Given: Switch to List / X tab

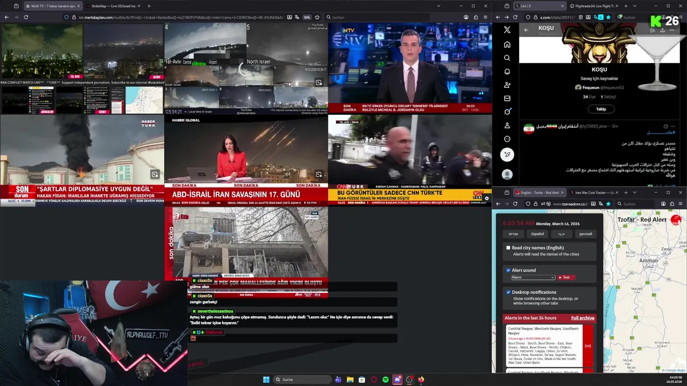Looking at the screenshot, I should click(539, 6).
